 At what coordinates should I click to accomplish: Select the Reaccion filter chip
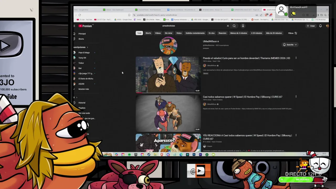222,33
